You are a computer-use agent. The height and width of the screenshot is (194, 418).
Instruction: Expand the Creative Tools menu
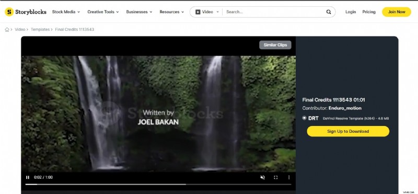tap(103, 12)
